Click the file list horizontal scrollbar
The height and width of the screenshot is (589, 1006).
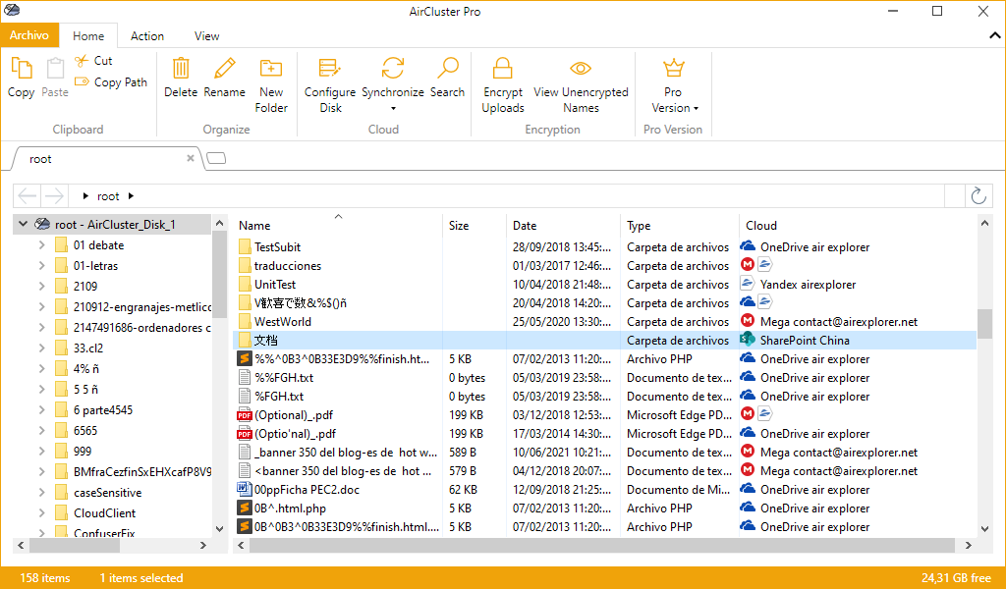[x=602, y=546]
